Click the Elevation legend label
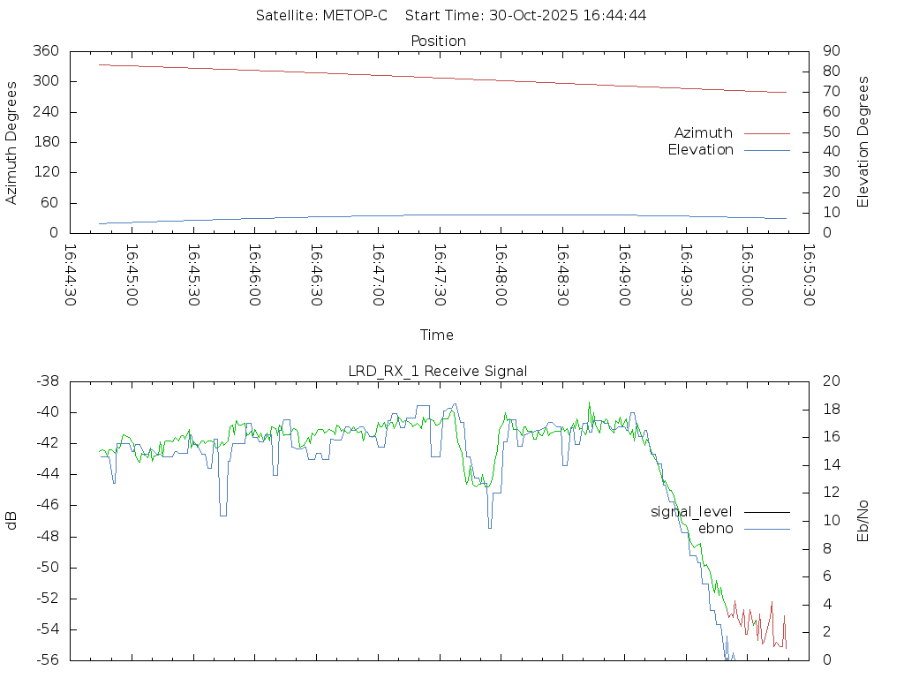904x678 pixels. [x=700, y=150]
